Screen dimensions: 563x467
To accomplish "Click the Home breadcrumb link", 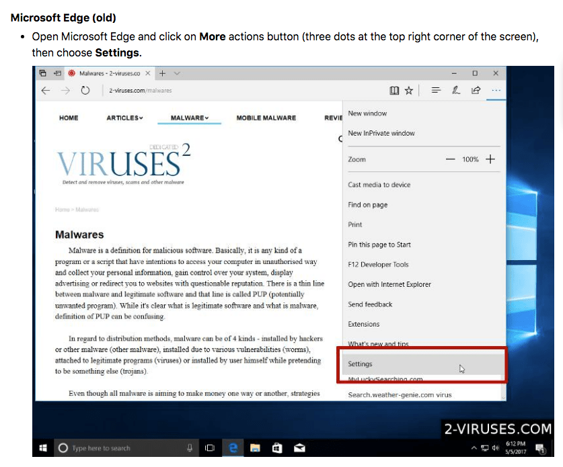I will [x=62, y=210].
